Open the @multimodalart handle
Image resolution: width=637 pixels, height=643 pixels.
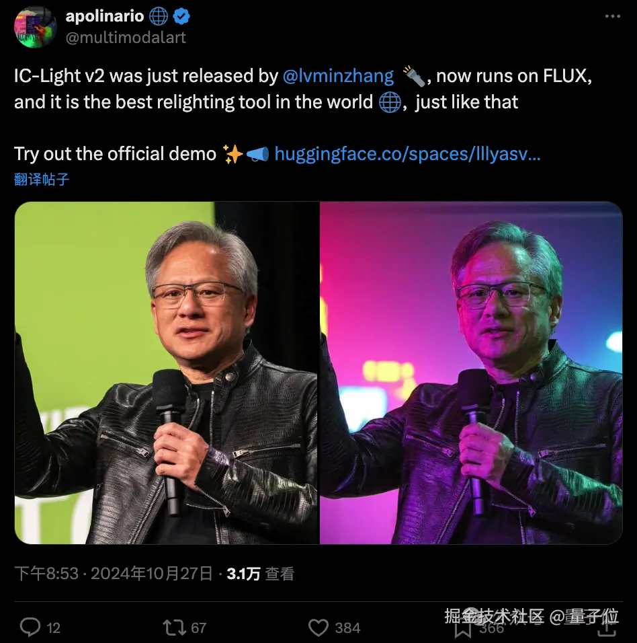coord(126,37)
